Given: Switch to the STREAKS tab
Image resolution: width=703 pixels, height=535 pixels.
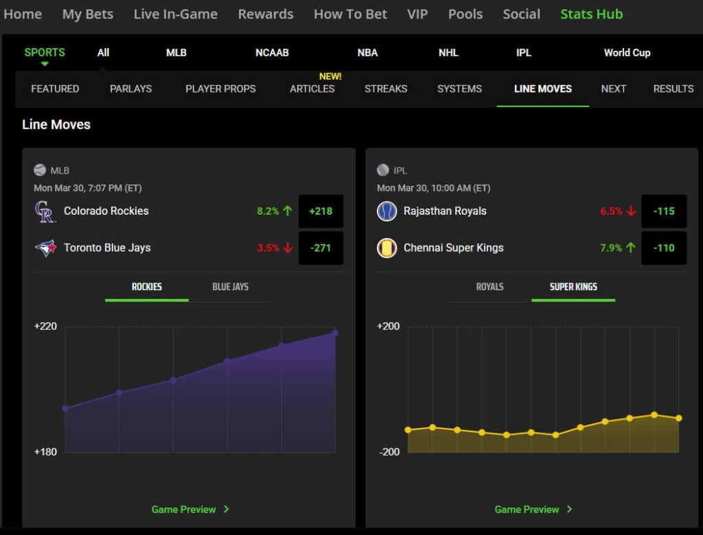Looking at the screenshot, I should (x=385, y=88).
